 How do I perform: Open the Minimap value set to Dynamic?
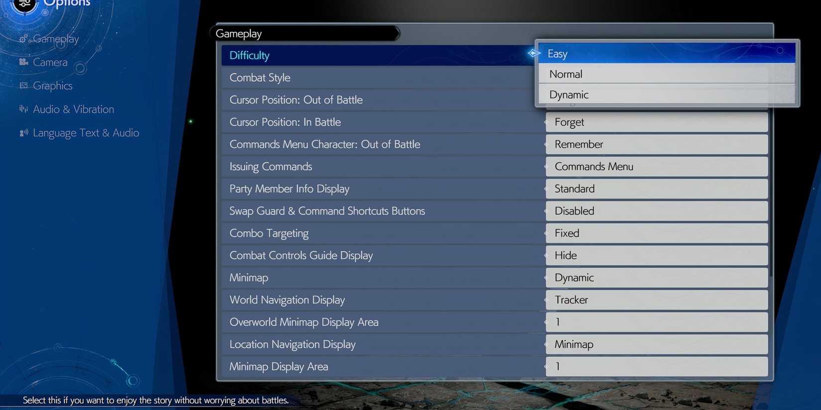point(656,278)
